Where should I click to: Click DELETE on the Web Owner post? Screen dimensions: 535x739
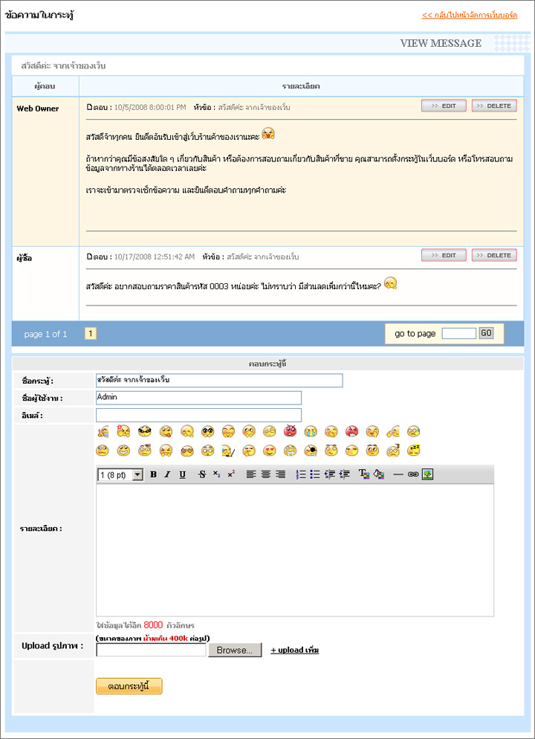tap(494, 106)
